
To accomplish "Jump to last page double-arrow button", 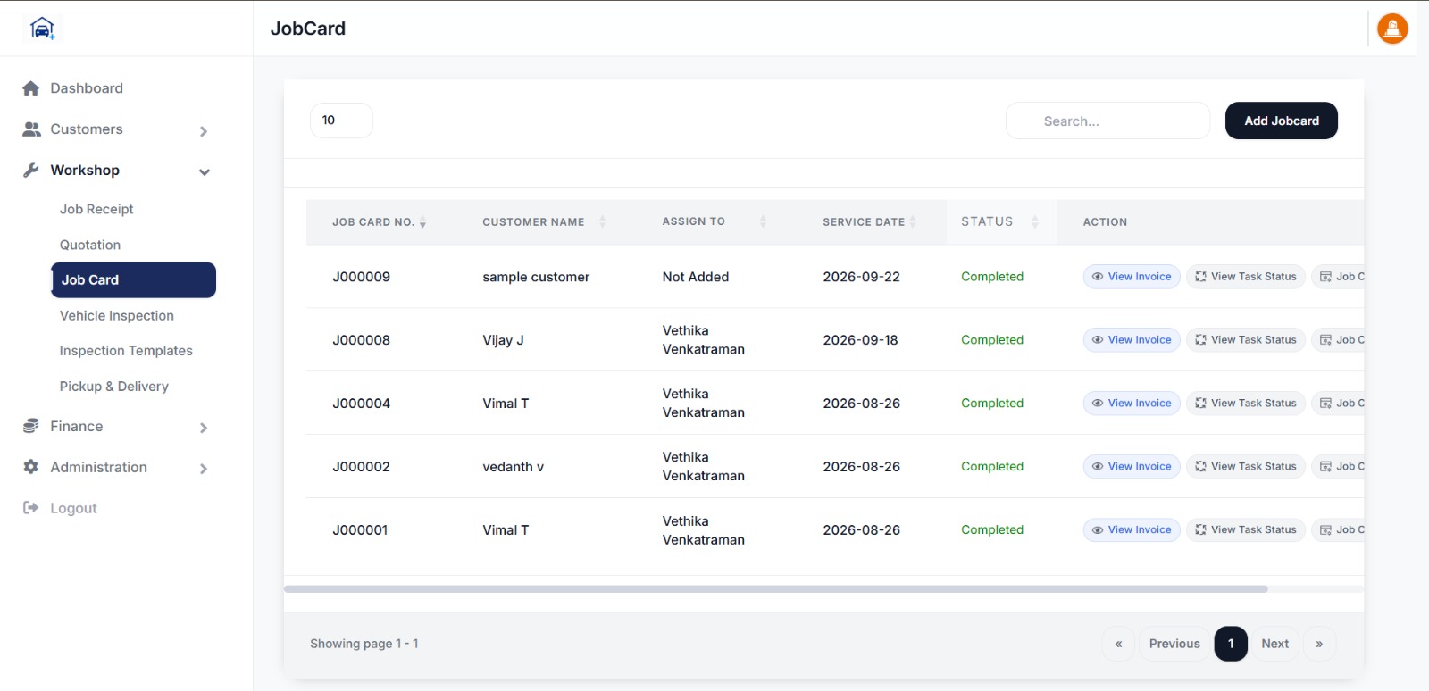I will [x=1319, y=644].
